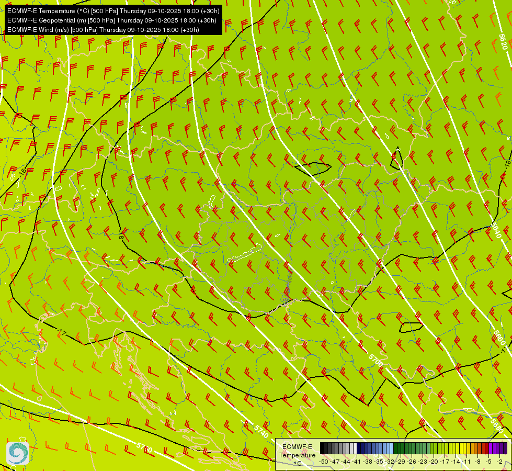Click the ECMWF-E Temperature 500 hPa title line
The width and height of the screenshot is (512, 471).
[x=113, y=11]
